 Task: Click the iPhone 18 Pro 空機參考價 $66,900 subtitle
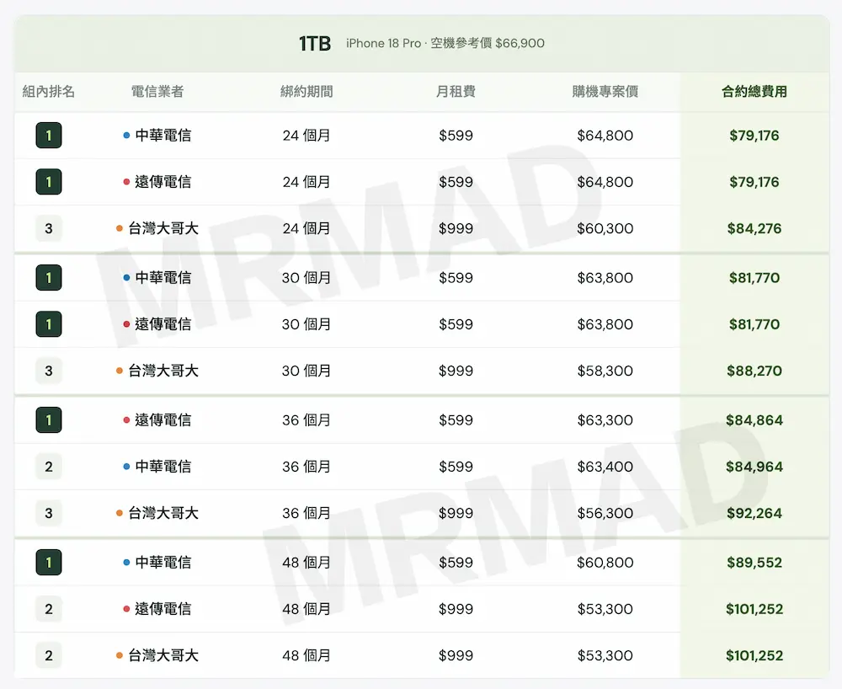pyautogui.click(x=445, y=44)
